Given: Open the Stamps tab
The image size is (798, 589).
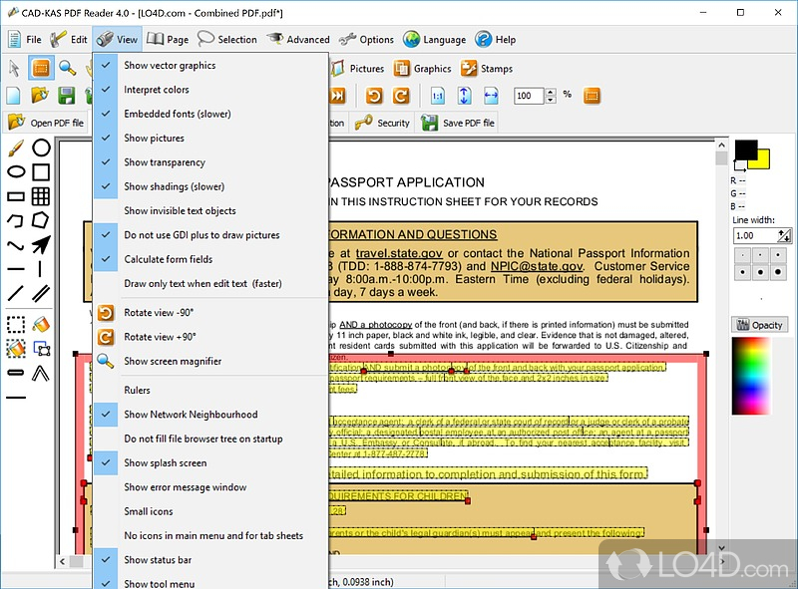Looking at the screenshot, I should (487, 68).
